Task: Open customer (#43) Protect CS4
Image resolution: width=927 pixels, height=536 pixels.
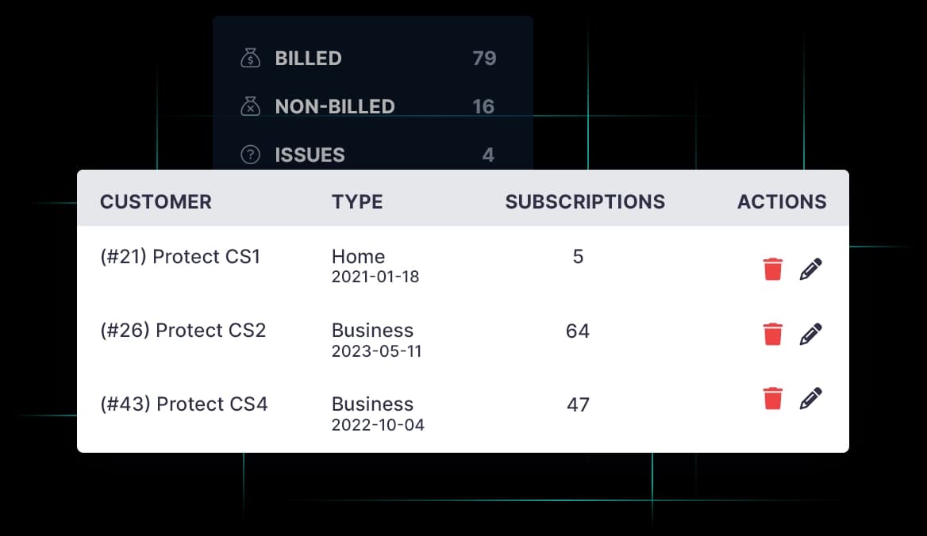Action: coord(184,404)
